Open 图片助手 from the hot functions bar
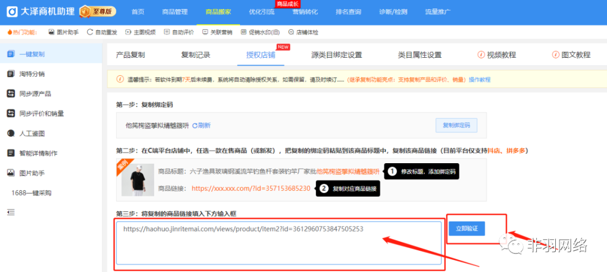The width and height of the screenshot is (607, 272). (x=64, y=32)
